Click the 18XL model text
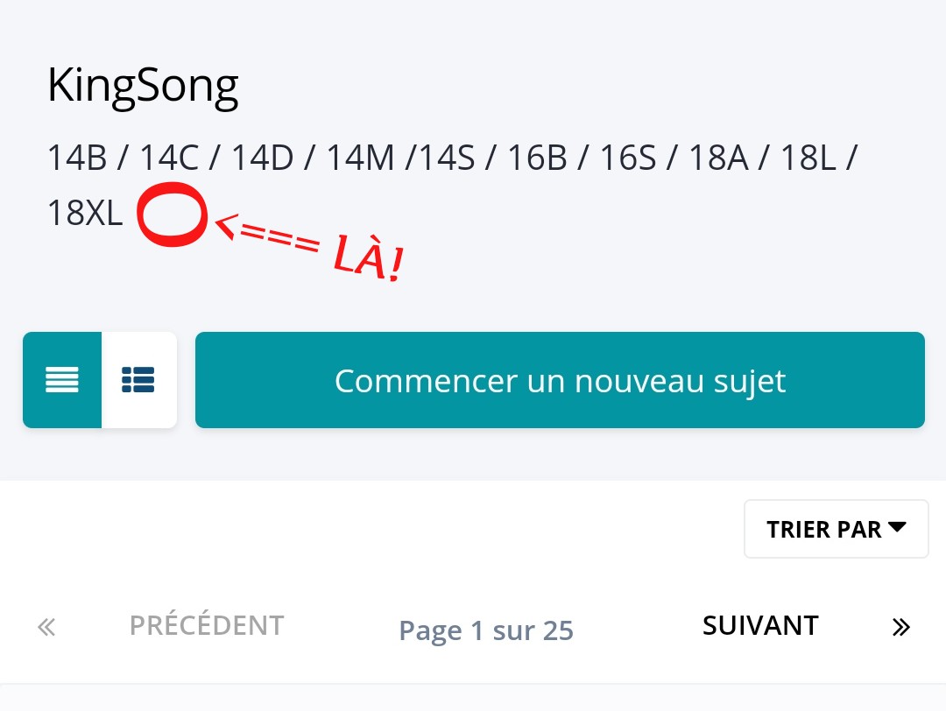This screenshot has width=946, height=711. click(x=85, y=213)
